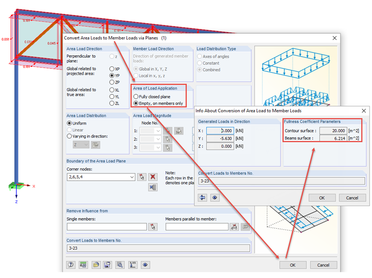Screen dimensions: 372x278
Task: Select Constant load distribution type
Action: click(x=200, y=63)
